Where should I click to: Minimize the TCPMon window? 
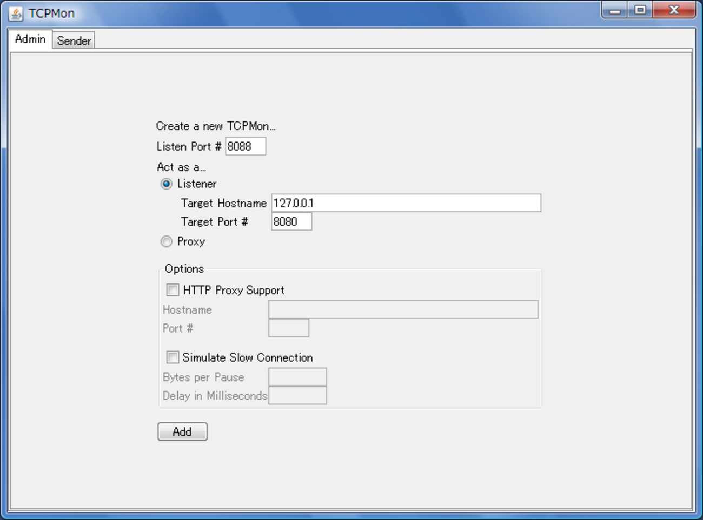(x=615, y=10)
